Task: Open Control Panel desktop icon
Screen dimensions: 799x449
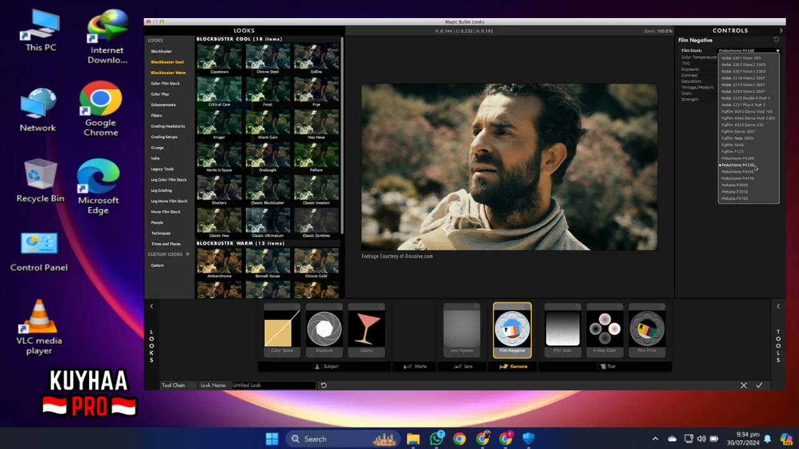Action: (39, 252)
